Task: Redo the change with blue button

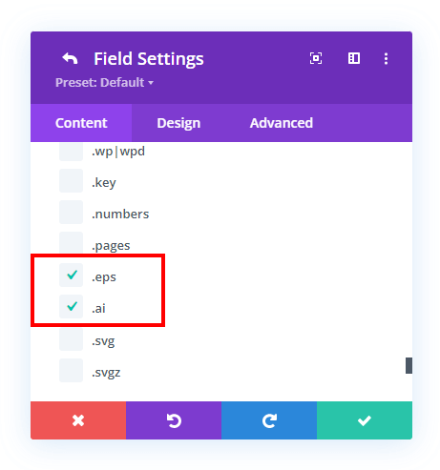Action: (269, 420)
